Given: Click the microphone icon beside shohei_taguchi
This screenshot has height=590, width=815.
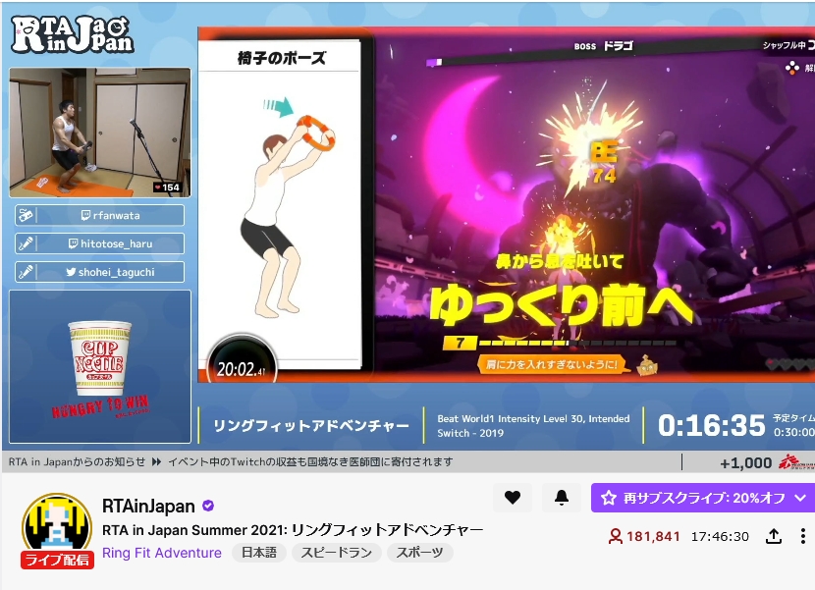Looking at the screenshot, I should (x=26, y=272).
